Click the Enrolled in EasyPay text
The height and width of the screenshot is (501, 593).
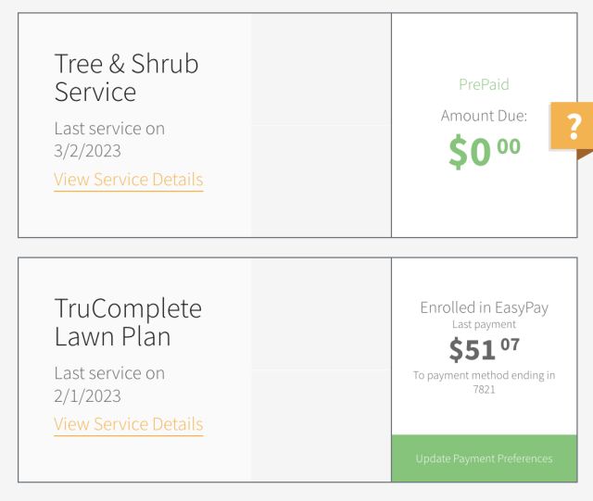coord(484,307)
